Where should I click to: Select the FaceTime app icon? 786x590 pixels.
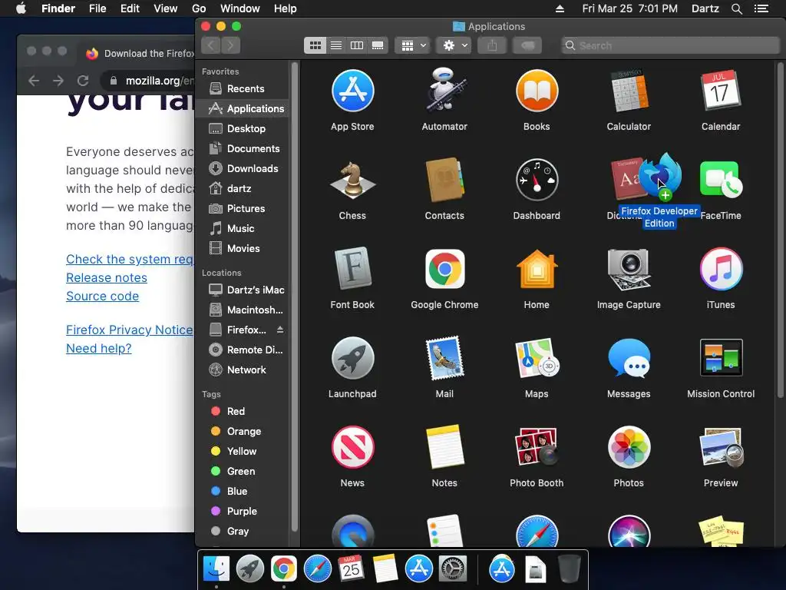click(720, 180)
